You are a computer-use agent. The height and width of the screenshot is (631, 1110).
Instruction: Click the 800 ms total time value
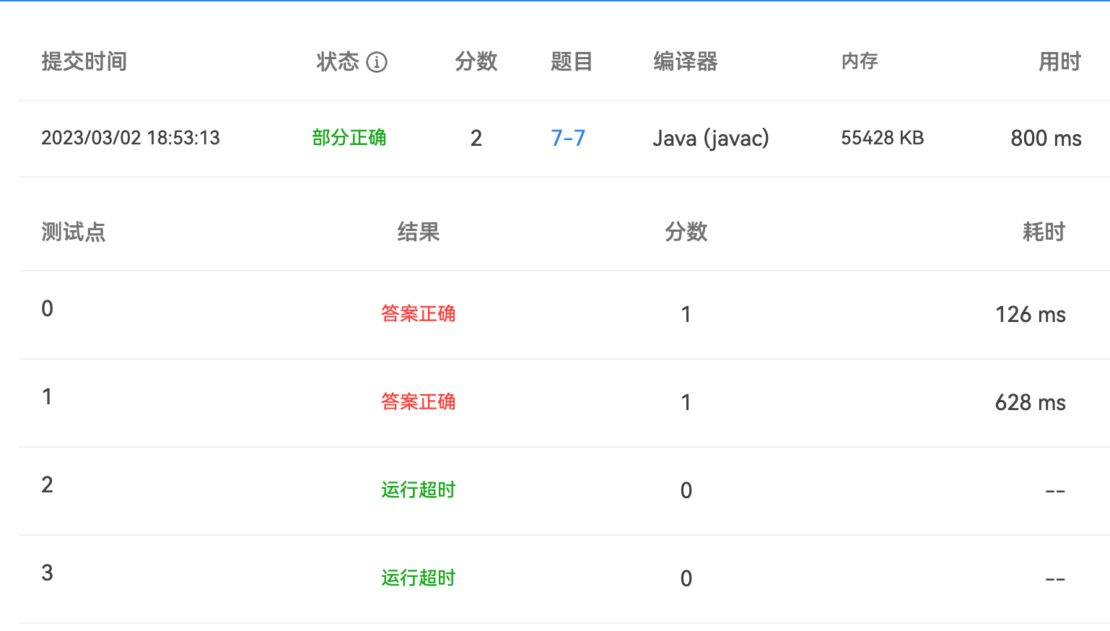click(x=1046, y=138)
